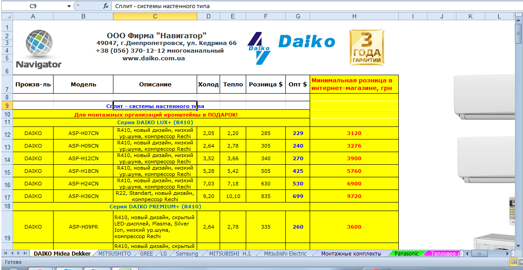Select row 19 header

(x=7, y=227)
